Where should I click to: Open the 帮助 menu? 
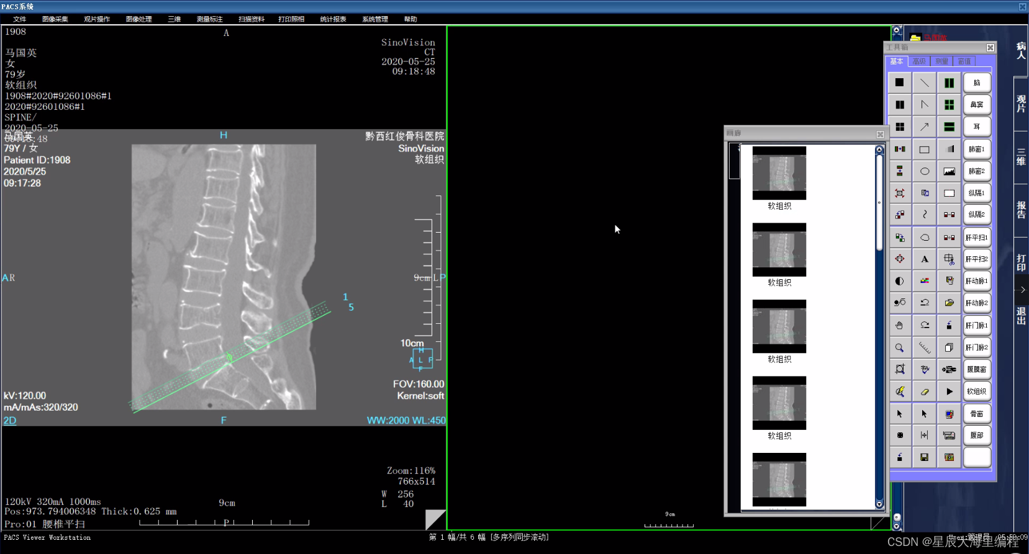(410, 19)
